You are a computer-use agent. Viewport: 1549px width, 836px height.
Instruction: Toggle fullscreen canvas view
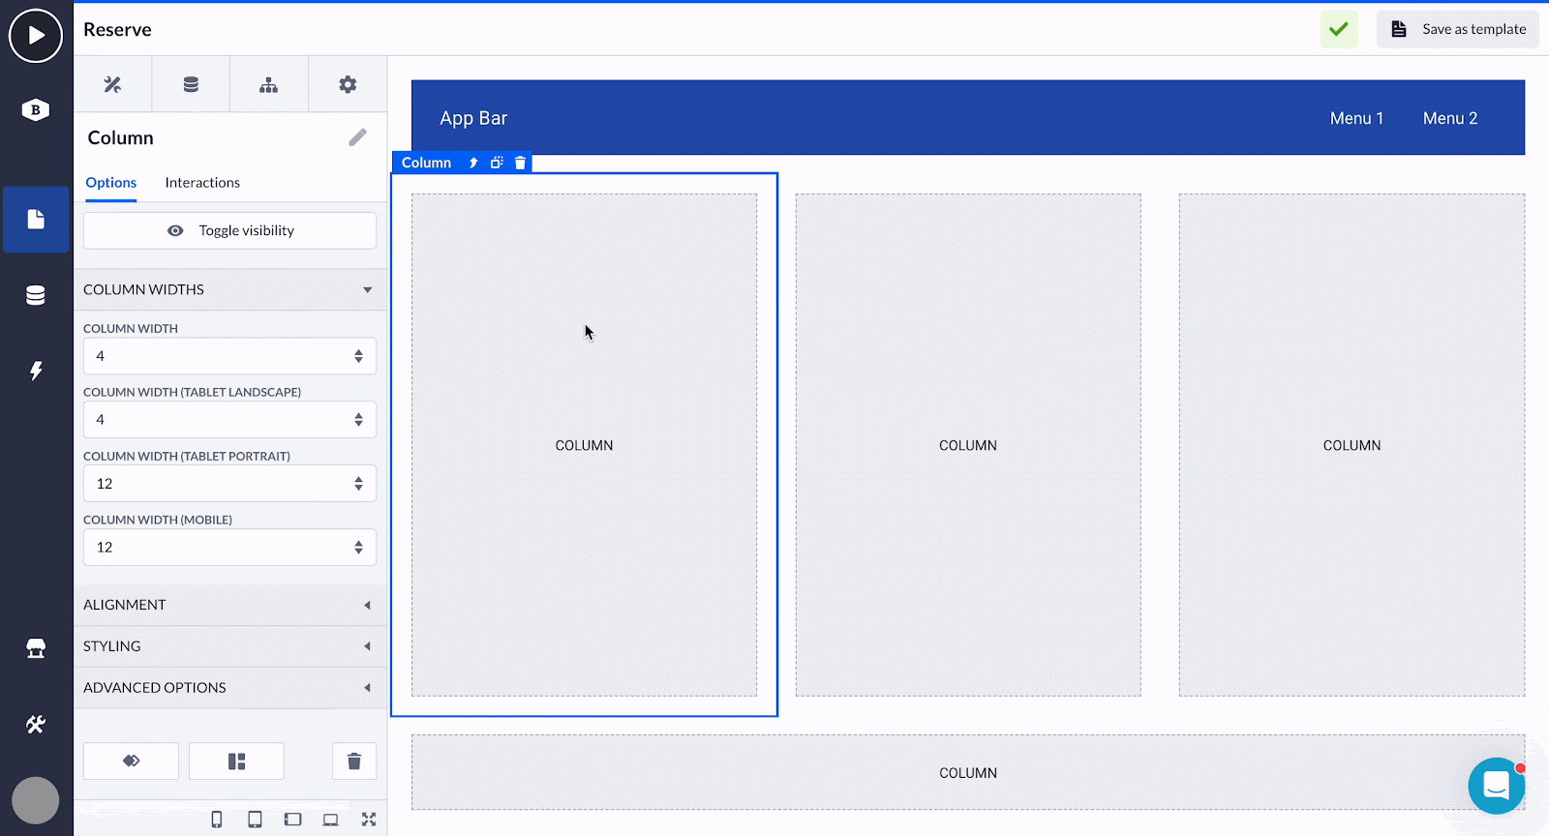369,820
